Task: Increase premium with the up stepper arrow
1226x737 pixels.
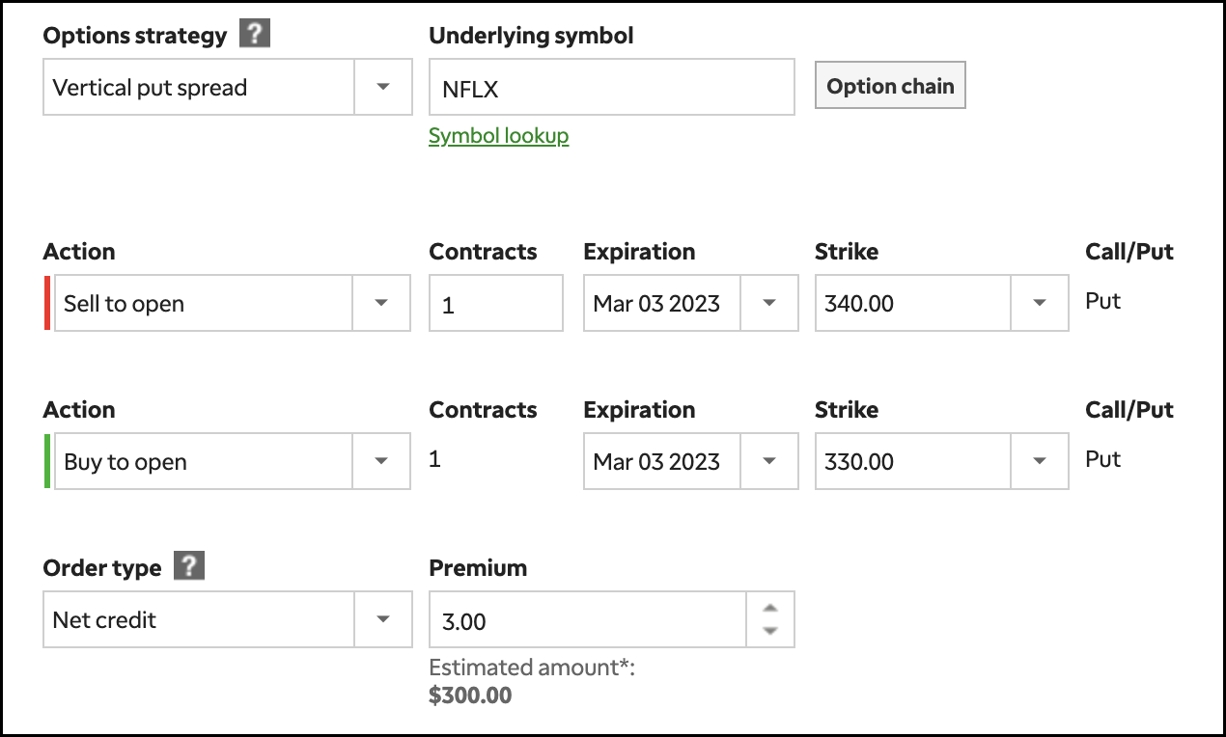Action: 769,609
